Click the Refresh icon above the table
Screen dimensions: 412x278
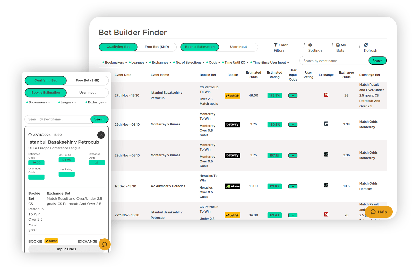point(366,45)
